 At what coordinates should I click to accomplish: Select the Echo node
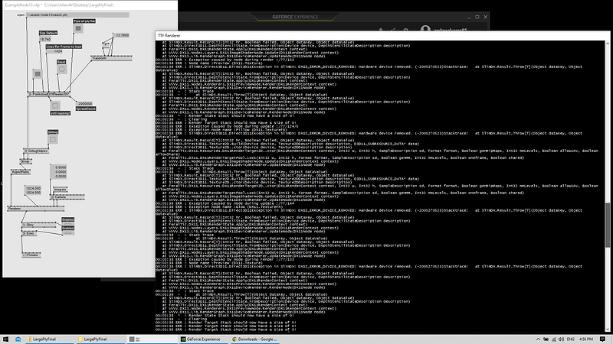click(29, 233)
